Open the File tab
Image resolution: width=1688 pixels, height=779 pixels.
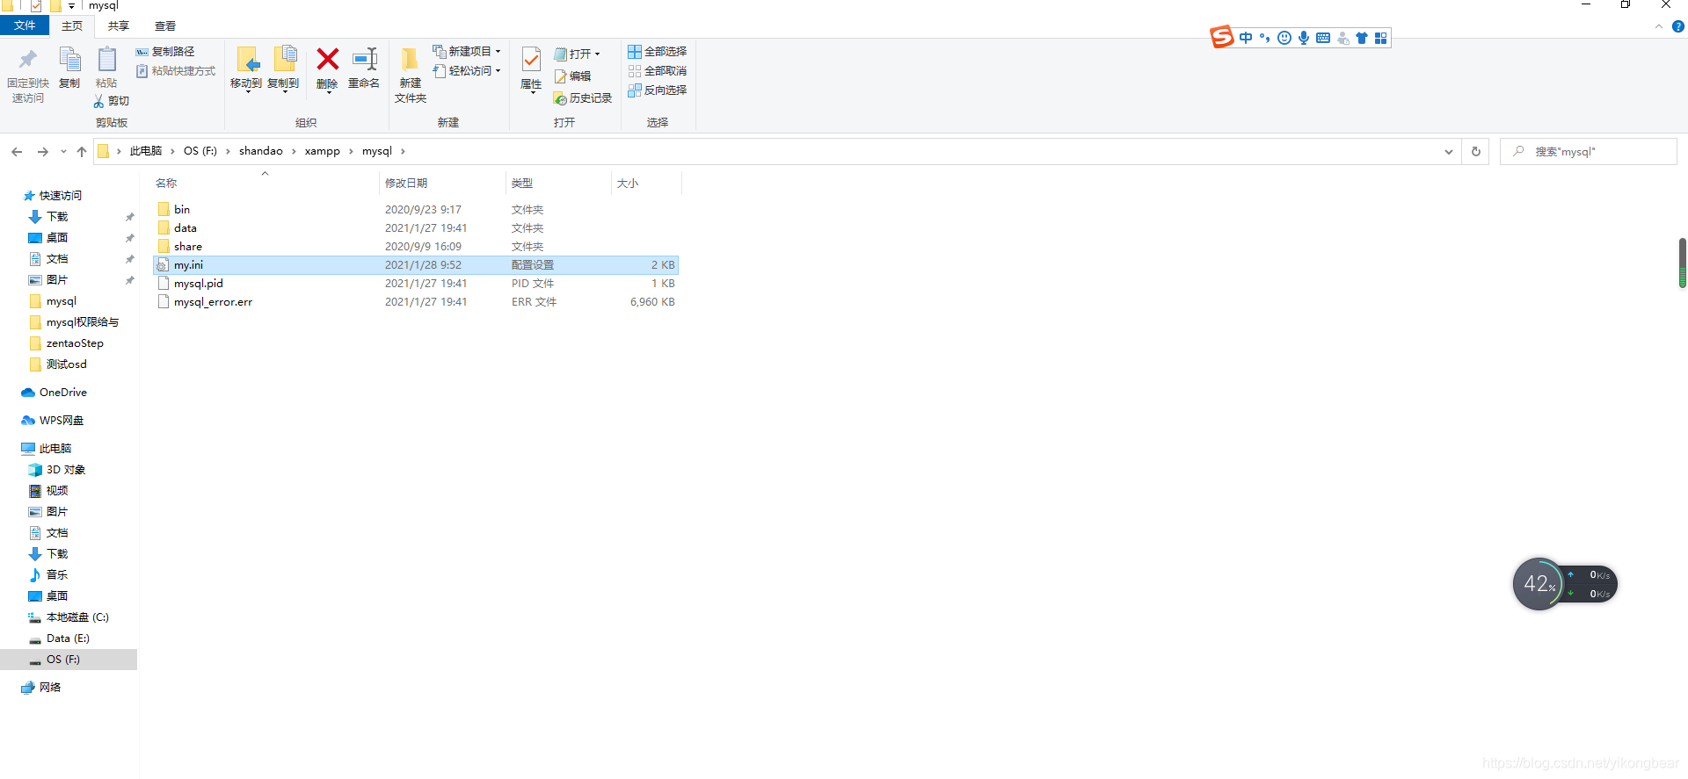[25, 25]
